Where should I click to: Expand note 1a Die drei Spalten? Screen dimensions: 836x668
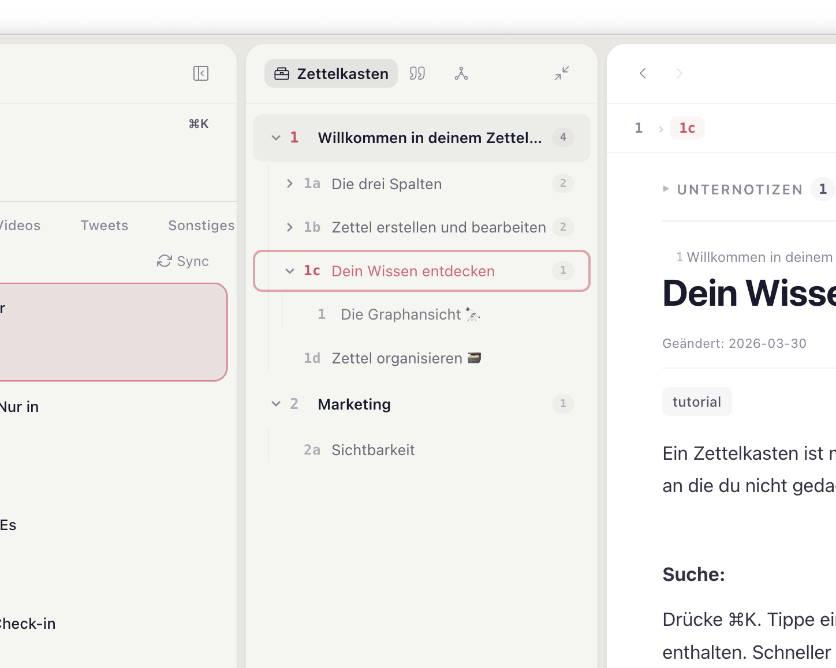coord(290,183)
